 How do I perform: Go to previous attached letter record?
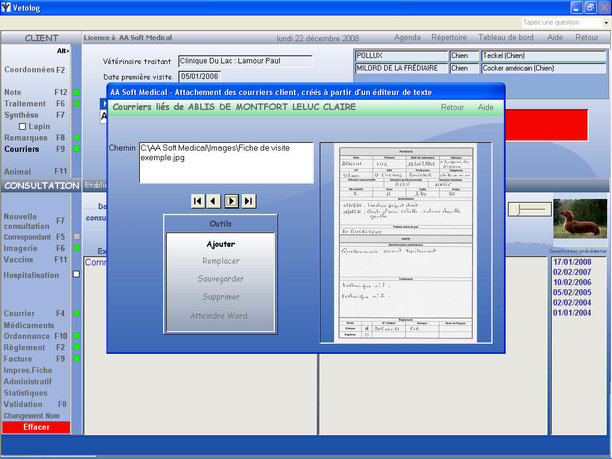[213, 201]
